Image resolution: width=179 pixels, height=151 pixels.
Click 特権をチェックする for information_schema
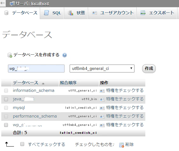[125, 91]
